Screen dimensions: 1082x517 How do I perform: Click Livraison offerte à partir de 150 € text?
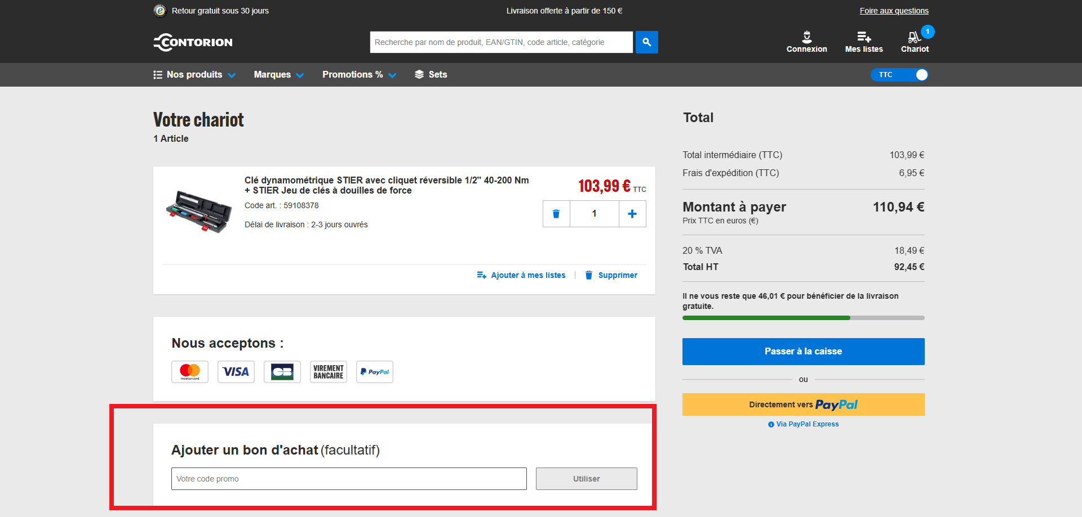point(565,11)
